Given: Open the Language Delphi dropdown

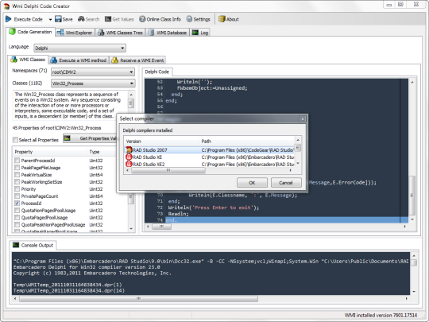Looking at the screenshot, I should coord(80,48).
